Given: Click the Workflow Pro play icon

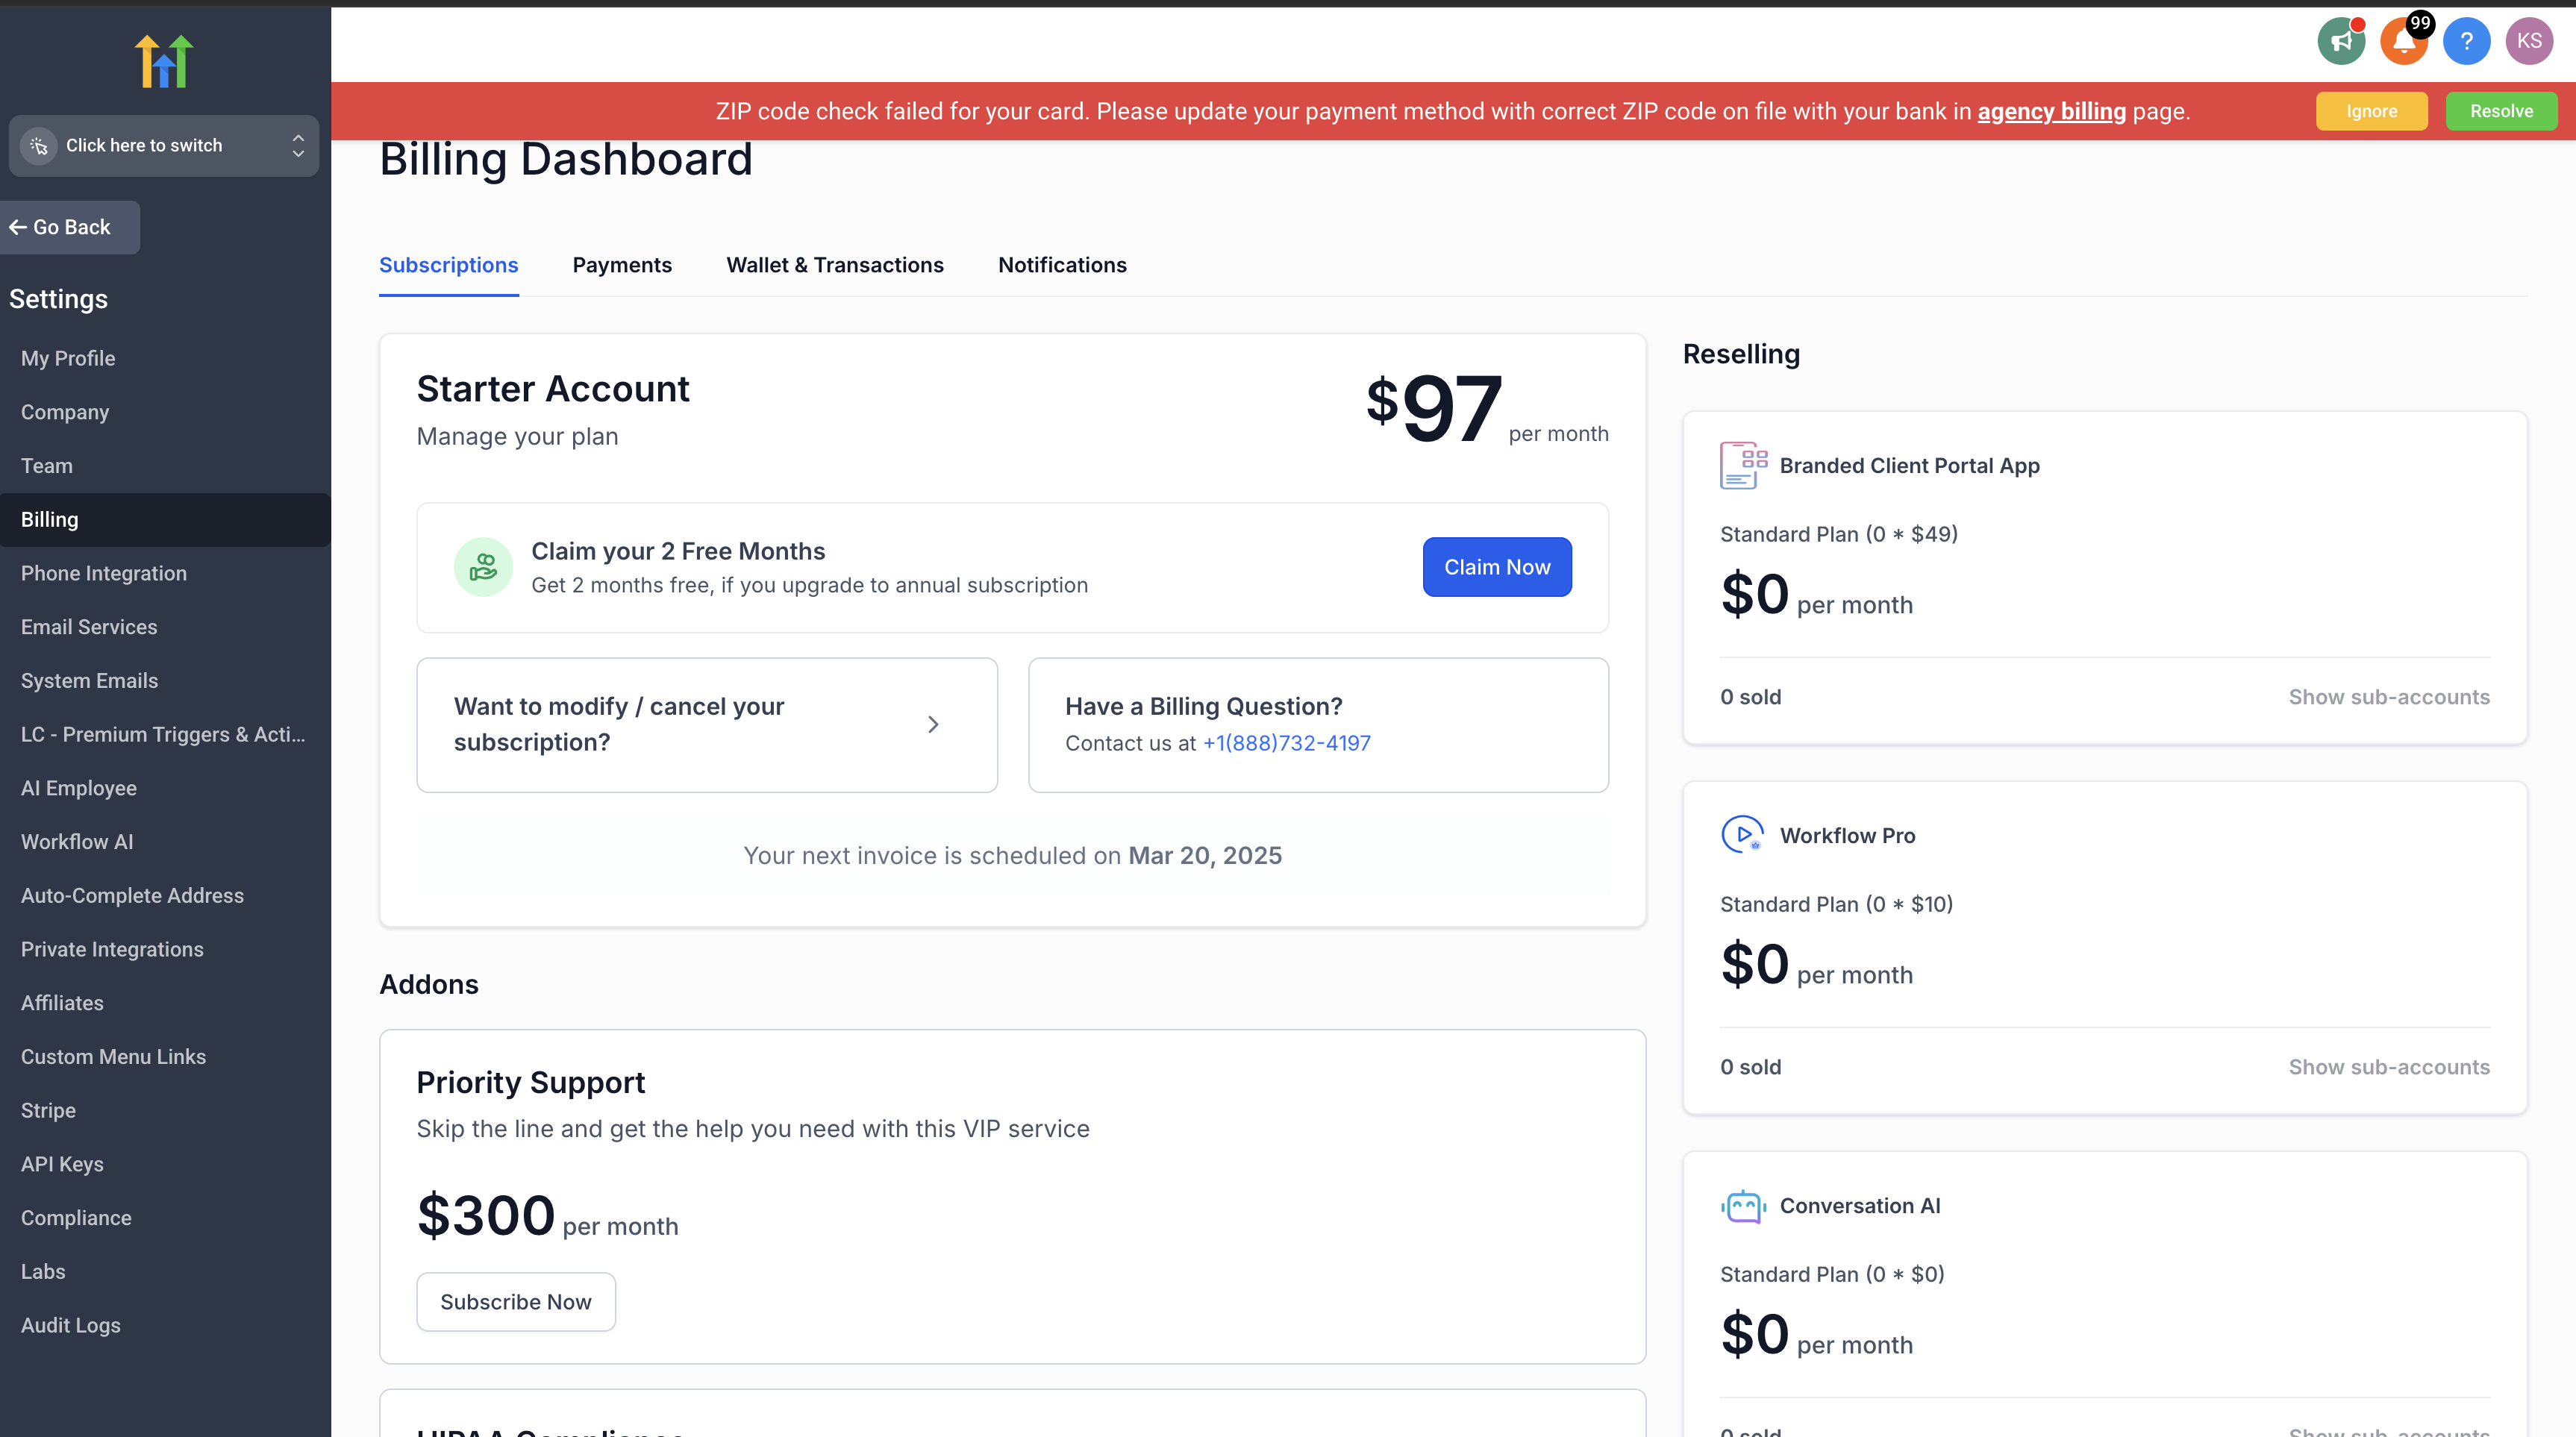Looking at the screenshot, I should coord(1743,835).
